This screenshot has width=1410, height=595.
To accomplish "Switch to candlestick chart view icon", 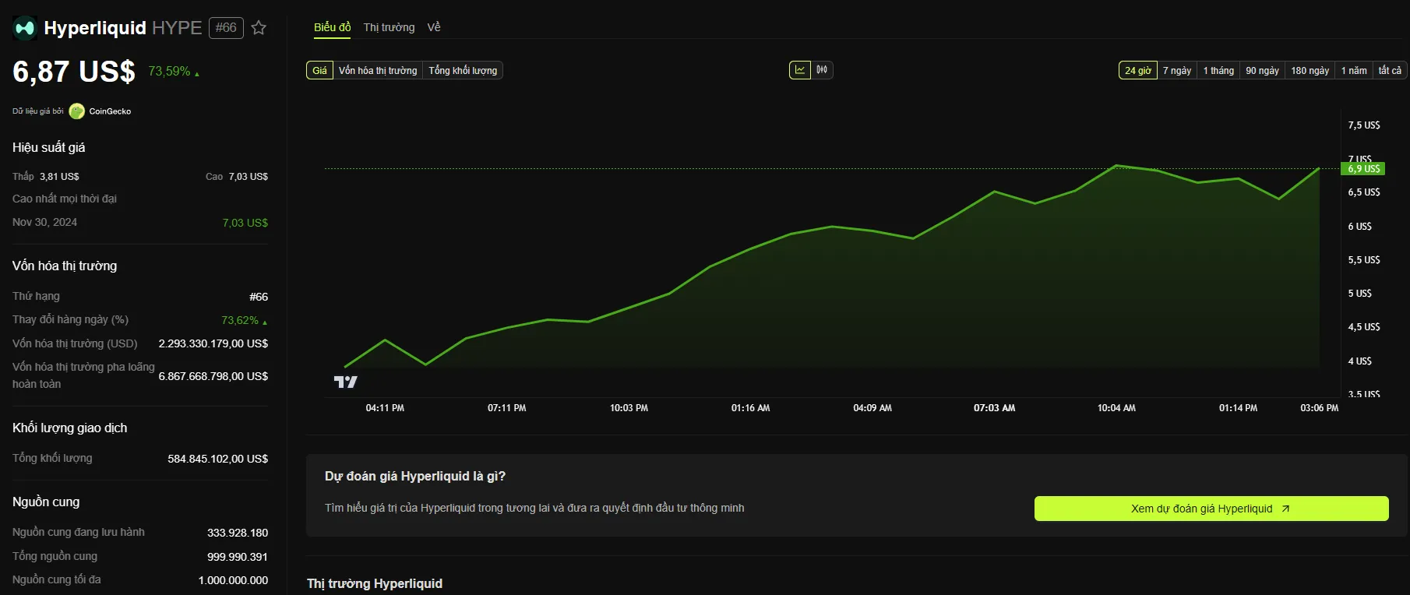I will pos(822,70).
